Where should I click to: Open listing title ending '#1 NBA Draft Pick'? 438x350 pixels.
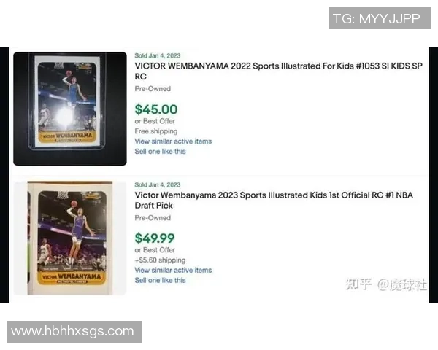274,200
